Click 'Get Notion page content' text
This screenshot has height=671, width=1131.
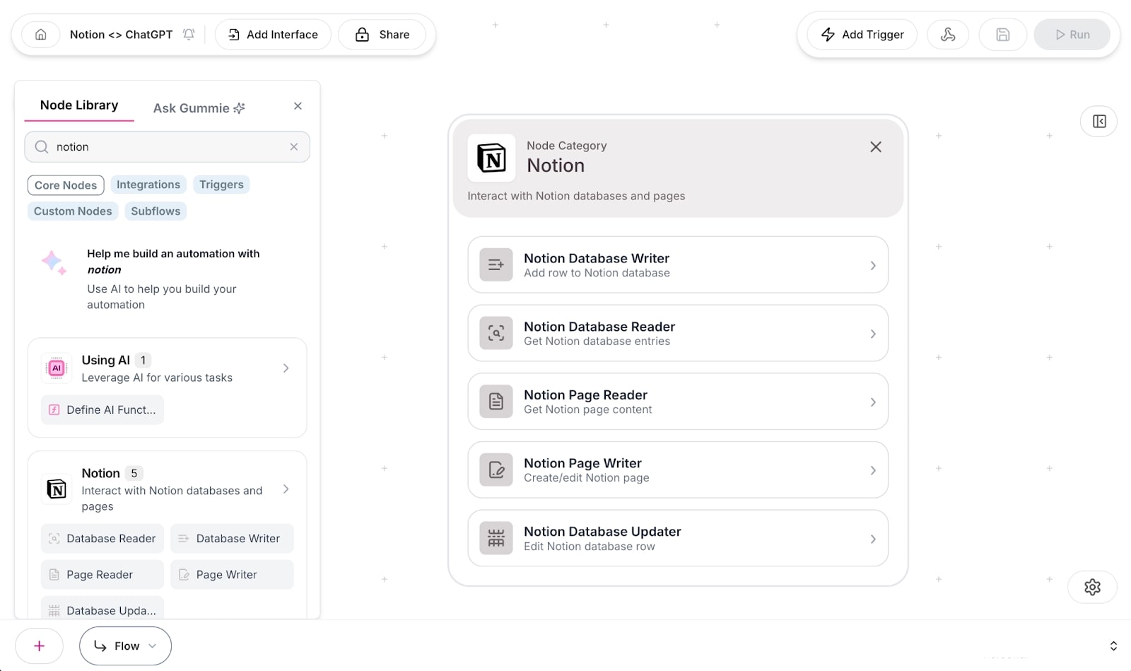coord(587,409)
